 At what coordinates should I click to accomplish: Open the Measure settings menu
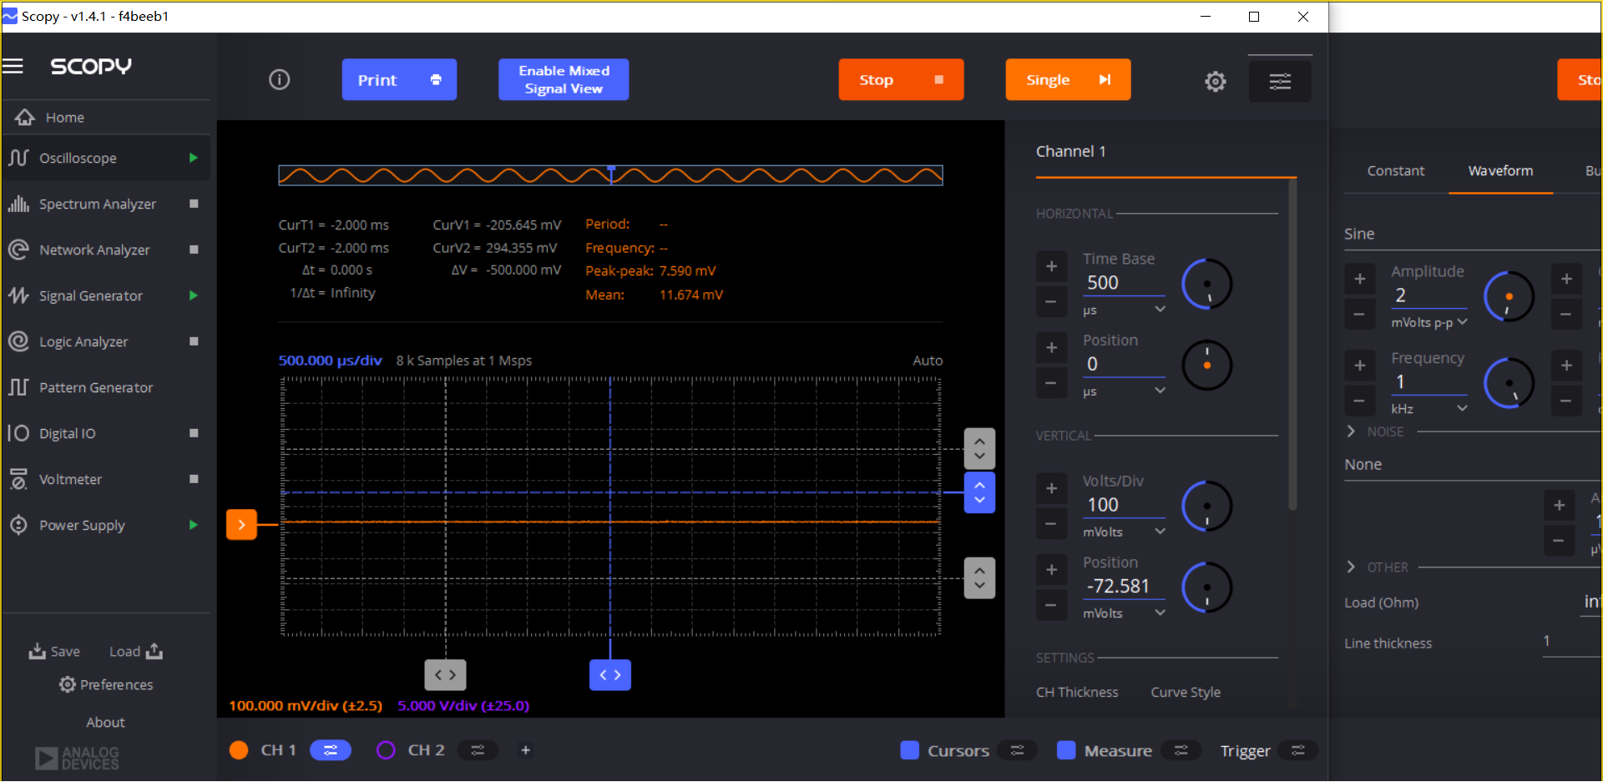pos(1181,750)
